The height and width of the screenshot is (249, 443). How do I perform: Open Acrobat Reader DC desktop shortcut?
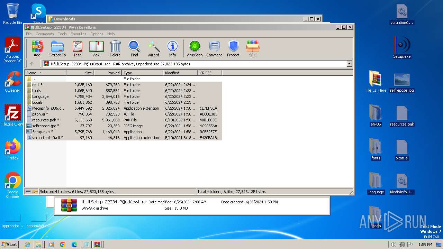(12, 50)
